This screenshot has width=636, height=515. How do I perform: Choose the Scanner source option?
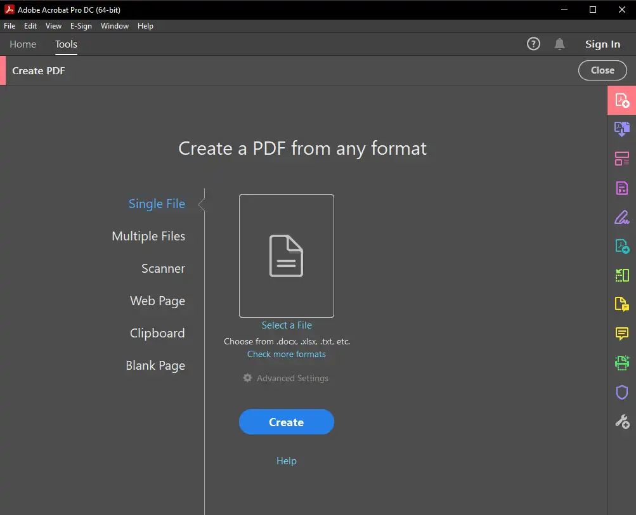[163, 269]
